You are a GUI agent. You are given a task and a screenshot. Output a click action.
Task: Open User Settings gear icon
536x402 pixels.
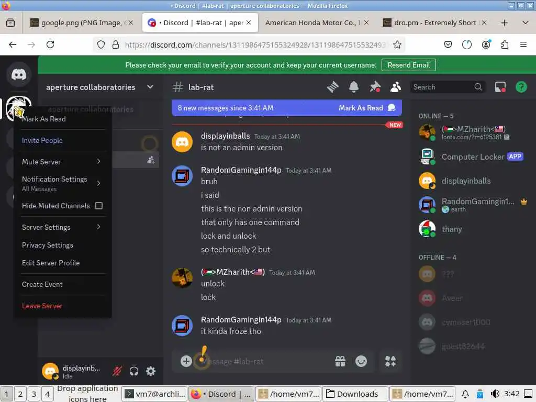point(151,371)
